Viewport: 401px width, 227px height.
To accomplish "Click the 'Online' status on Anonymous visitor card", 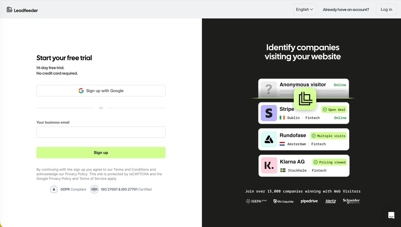I will [340, 85].
